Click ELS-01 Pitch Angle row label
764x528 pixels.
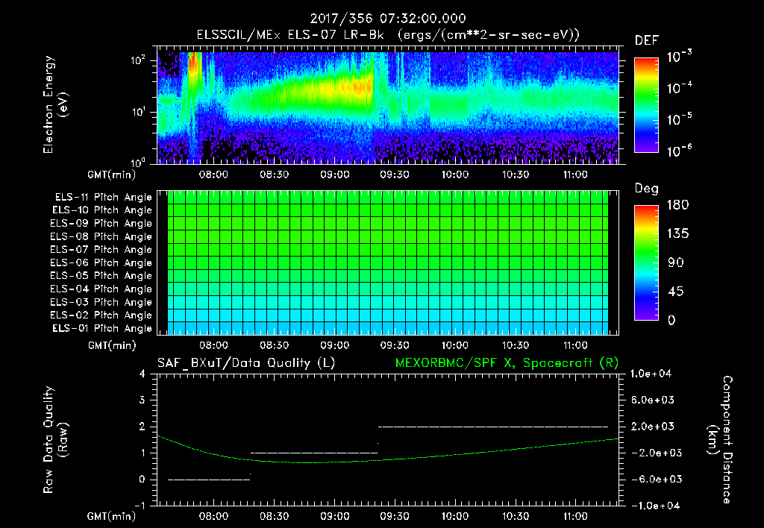pos(102,329)
